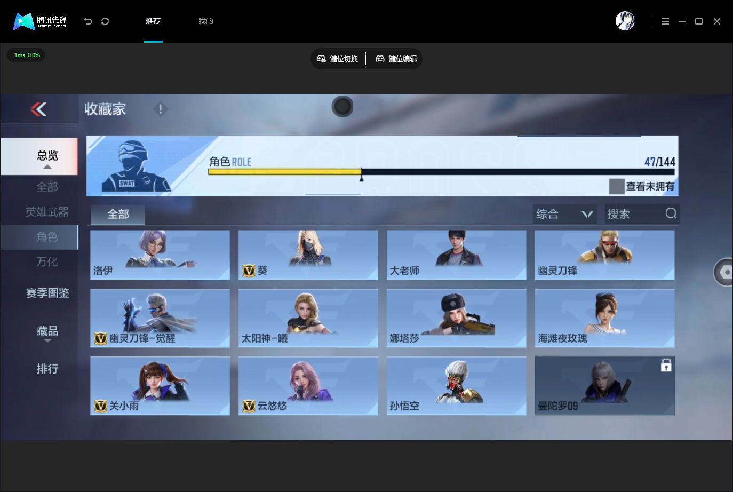Go back using the undo arrow icon
Image resolution: width=733 pixels, height=492 pixels.
click(88, 21)
